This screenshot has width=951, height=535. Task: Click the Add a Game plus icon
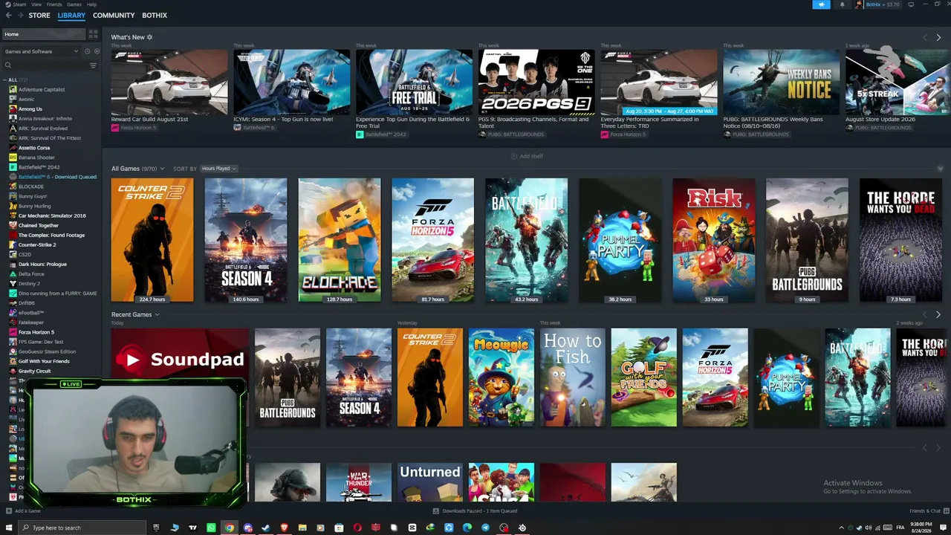click(x=8, y=511)
